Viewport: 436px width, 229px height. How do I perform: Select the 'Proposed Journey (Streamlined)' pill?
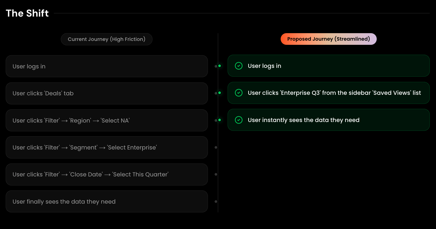329,39
